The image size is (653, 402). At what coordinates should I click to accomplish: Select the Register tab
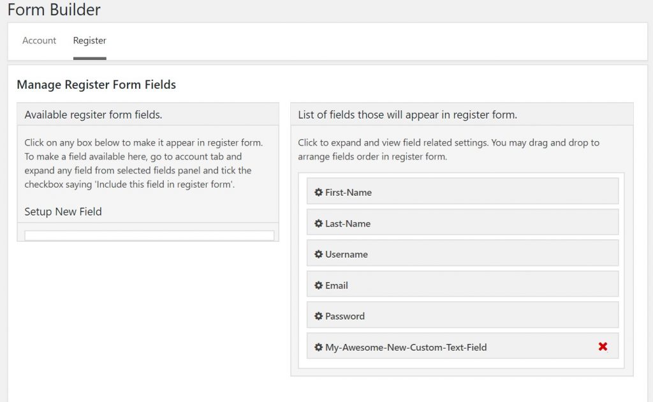(89, 40)
